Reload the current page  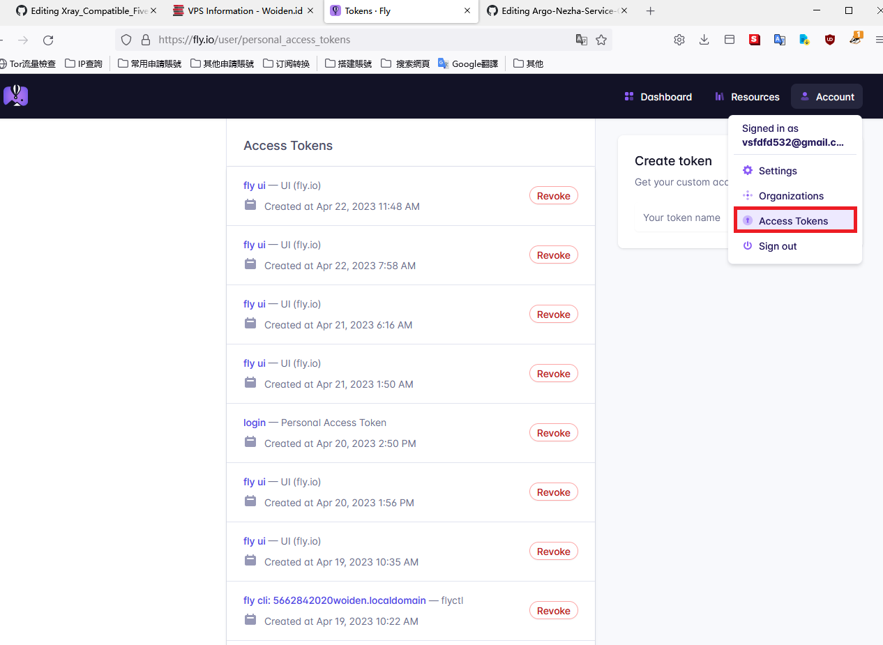[48, 40]
